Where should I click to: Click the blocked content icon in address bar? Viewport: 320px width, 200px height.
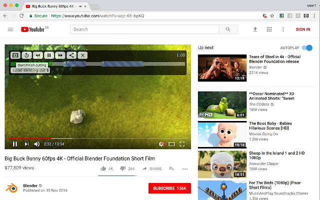pyautogui.click(x=264, y=15)
